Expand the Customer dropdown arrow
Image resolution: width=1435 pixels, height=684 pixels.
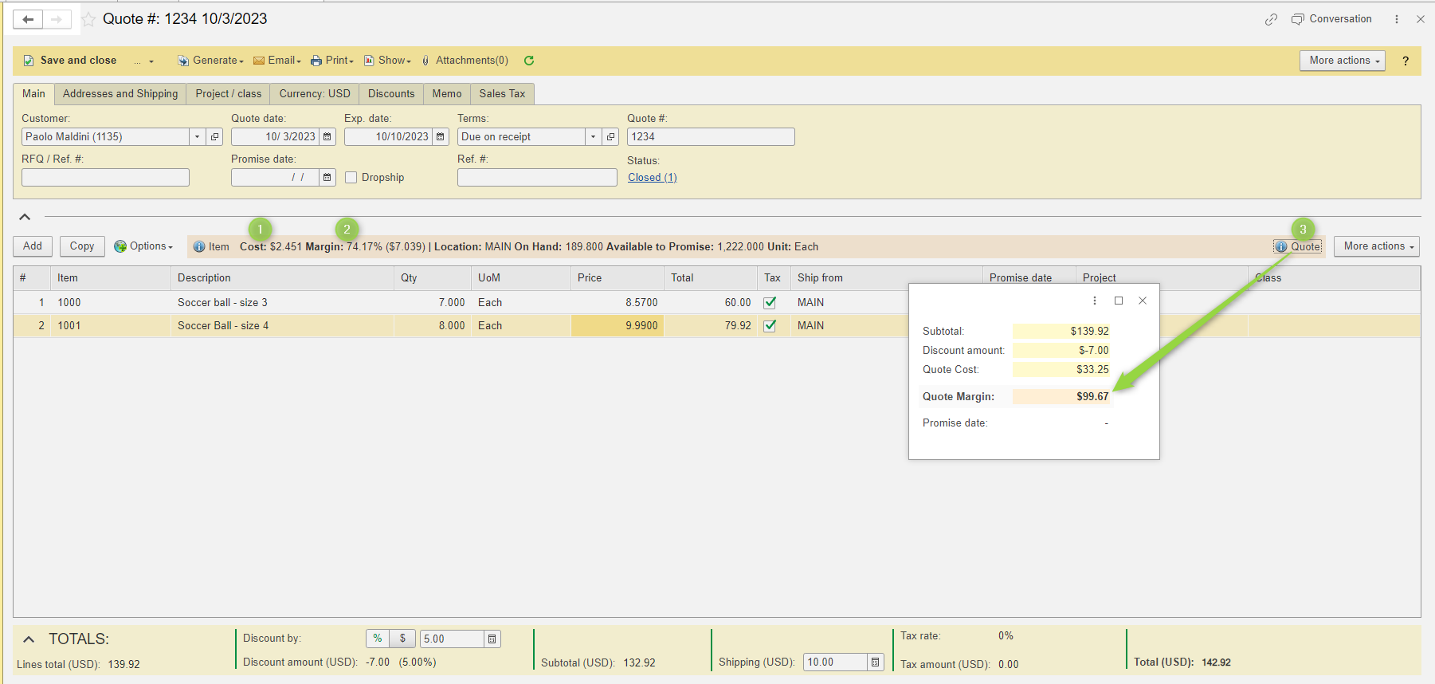coord(198,137)
